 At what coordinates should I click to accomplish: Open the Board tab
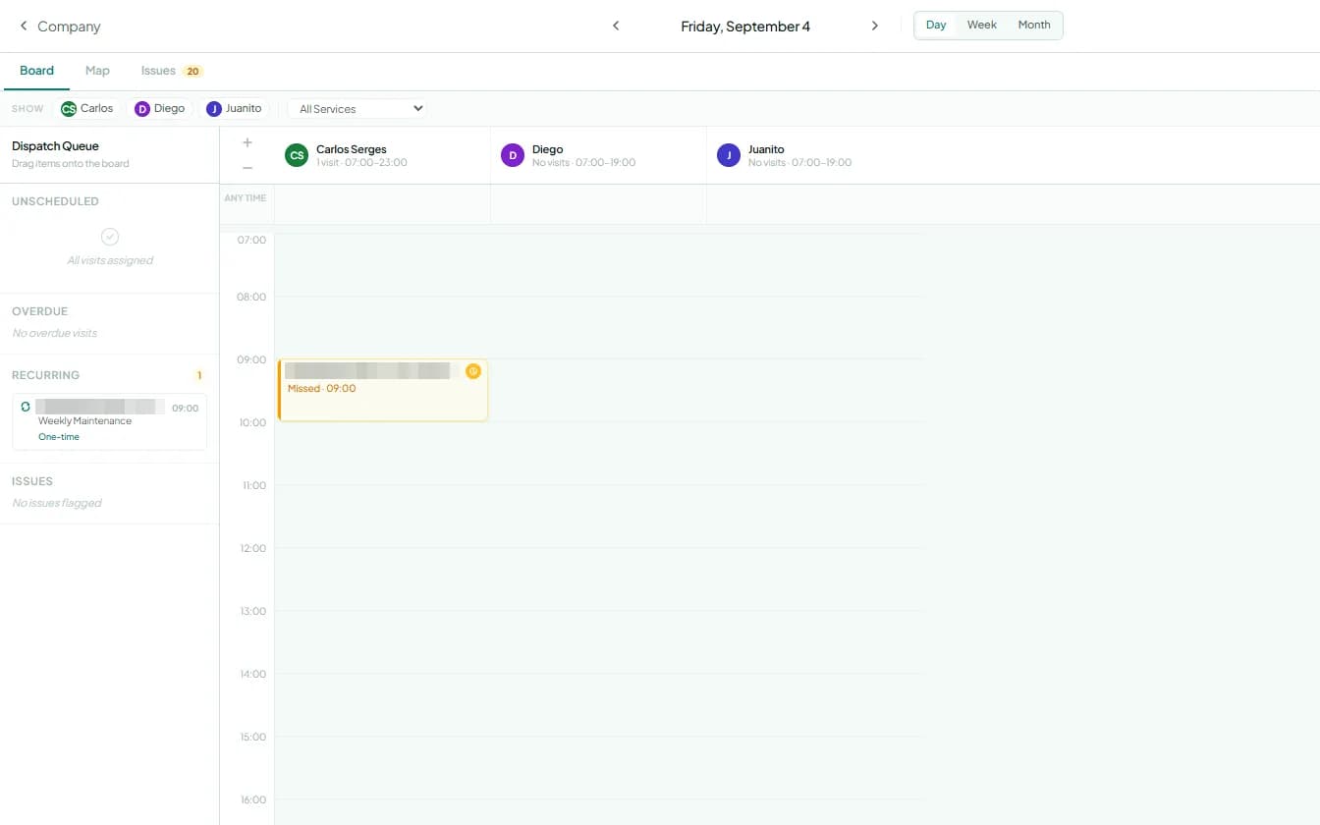[36, 71]
